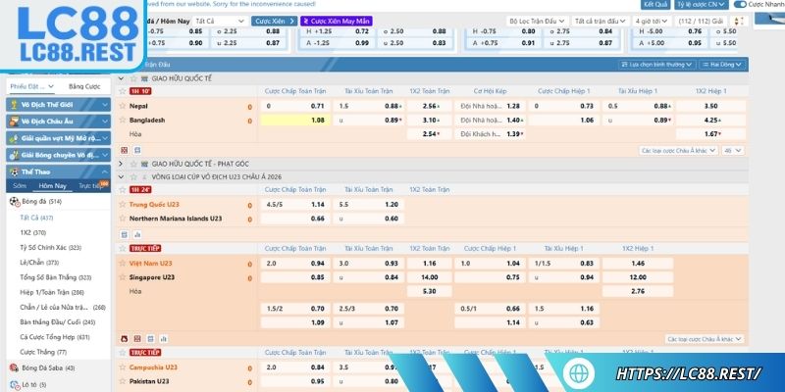
Task: Open the scoreboard icon under Nepal vs Bangladesh
Action: [137, 150]
